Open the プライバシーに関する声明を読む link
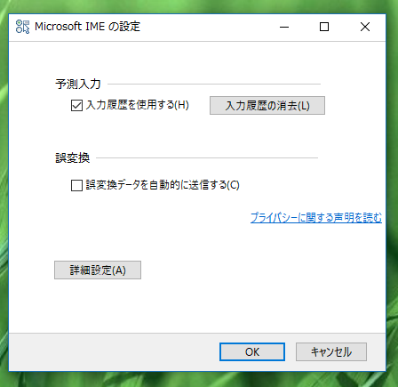The height and width of the screenshot is (387, 398). pyautogui.click(x=316, y=218)
